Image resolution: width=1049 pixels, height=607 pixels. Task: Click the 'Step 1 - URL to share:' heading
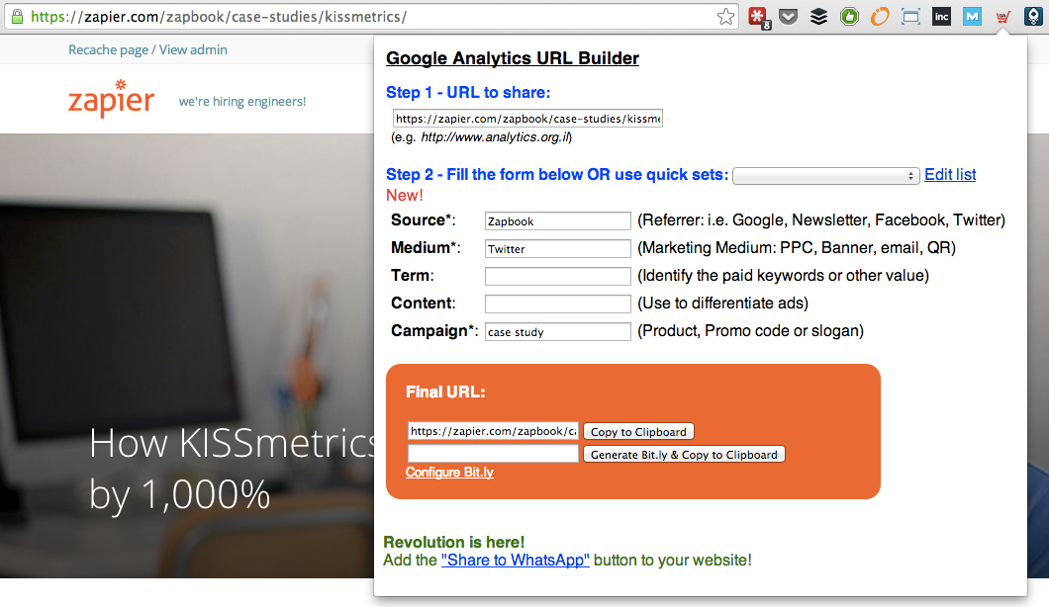[x=468, y=92]
